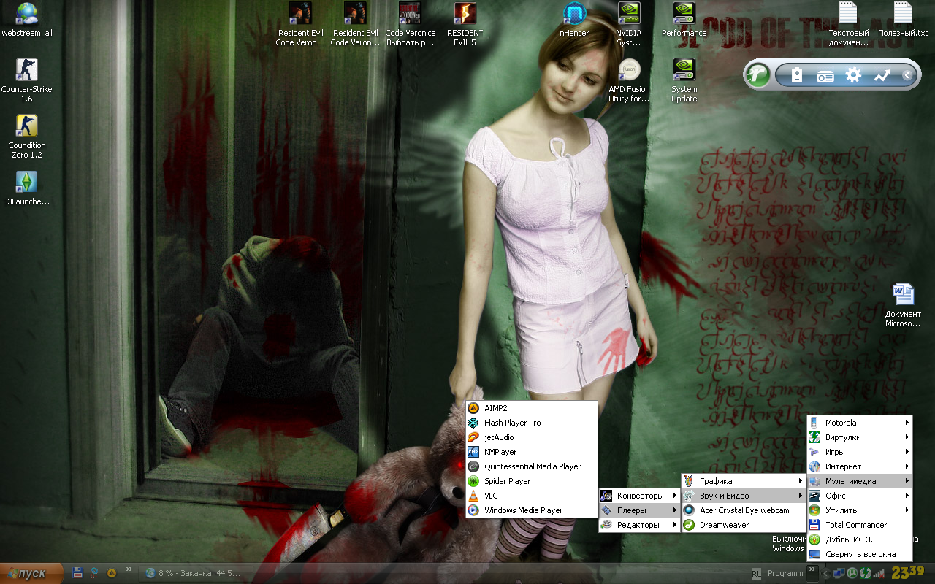Click the rising chart icon in widget
The height and width of the screenshot is (584, 935).
pyautogui.click(x=882, y=74)
